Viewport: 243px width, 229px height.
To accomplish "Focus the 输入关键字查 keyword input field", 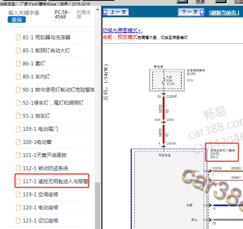I will click(24, 13).
